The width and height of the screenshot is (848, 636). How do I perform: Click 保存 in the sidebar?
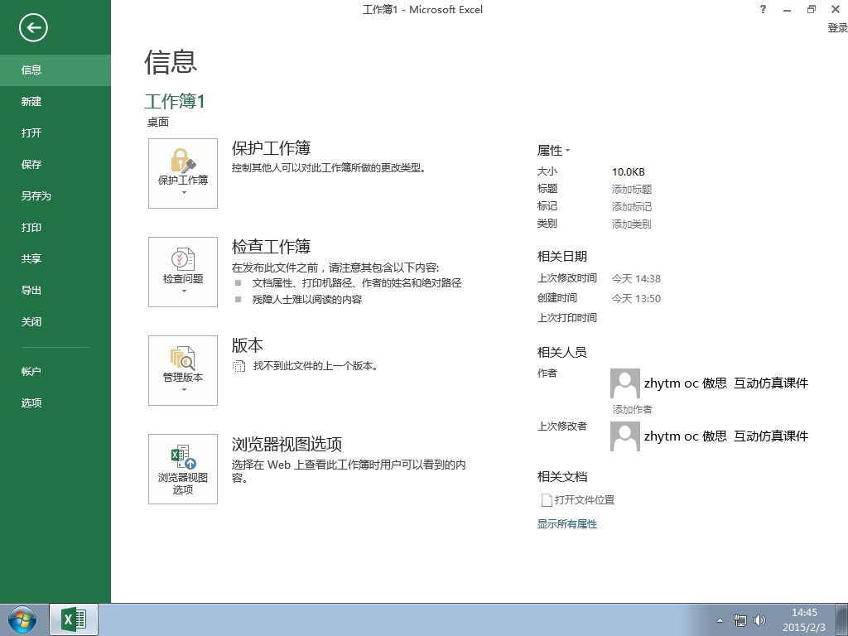(x=55, y=164)
